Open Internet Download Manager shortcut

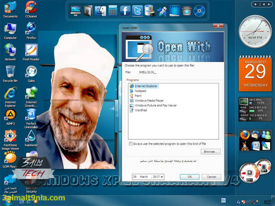pos(31,97)
